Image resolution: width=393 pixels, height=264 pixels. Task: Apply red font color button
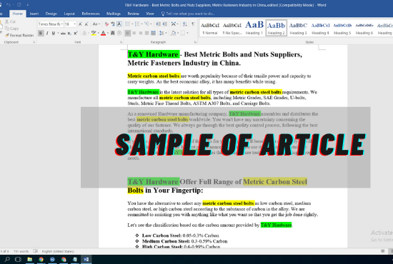click(x=104, y=33)
